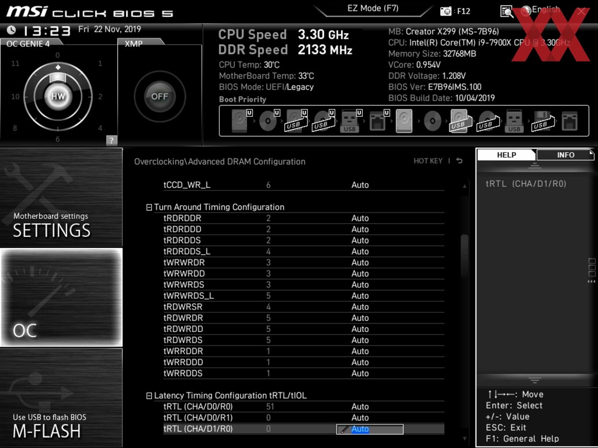Image resolution: width=598 pixels, height=448 pixels.
Task: Select the OC GENIE 4 tab label
Action: 28,43
